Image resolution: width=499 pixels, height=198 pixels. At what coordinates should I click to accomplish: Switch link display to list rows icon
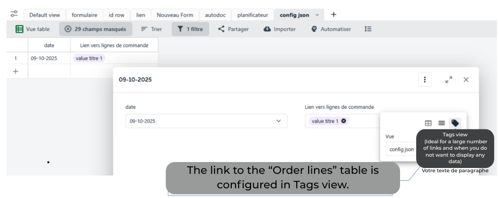tap(441, 123)
